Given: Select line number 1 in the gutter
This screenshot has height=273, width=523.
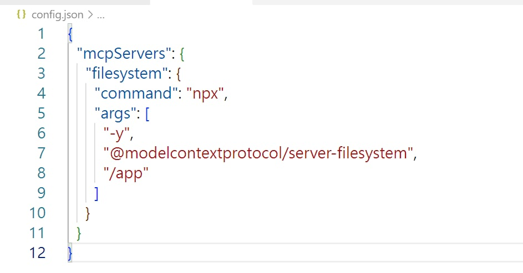Looking at the screenshot, I should (40, 34).
